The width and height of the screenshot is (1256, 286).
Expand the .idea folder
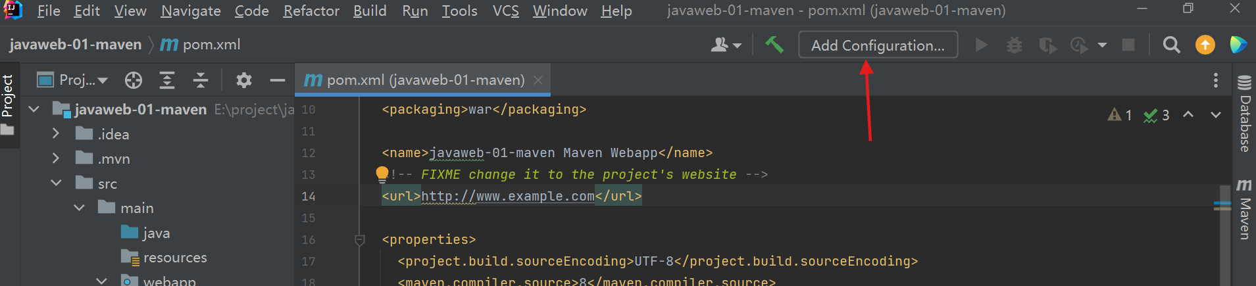point(56,133)
